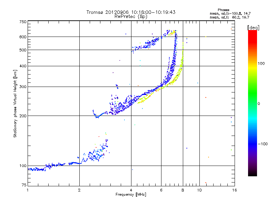Click the 'Phases' header text
Viewport: 276px width, 207px height.
click(x=223, y=10)
